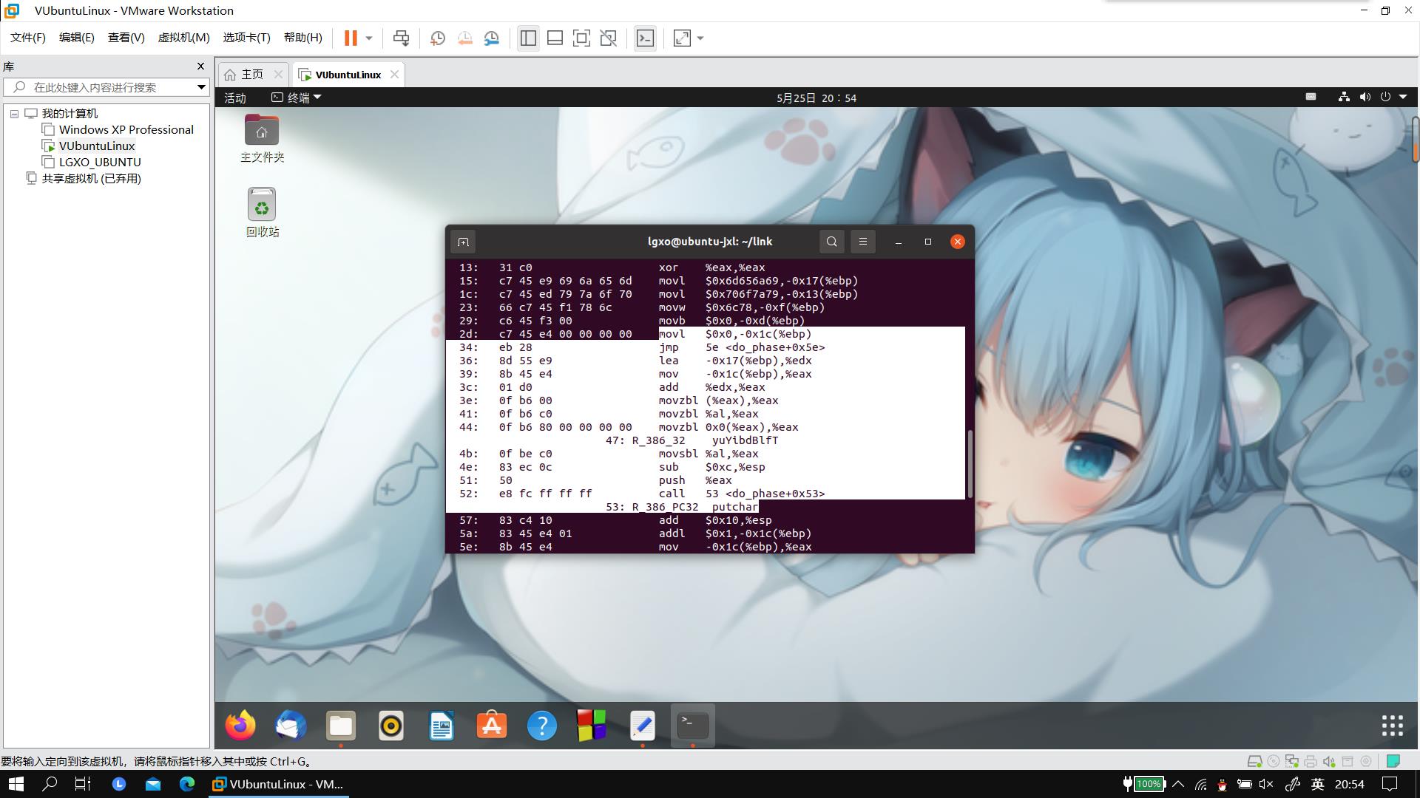Click the VMware network adapter status icon
The width and height of the screenshot is (1420, 798).
tap(1292, 761)
